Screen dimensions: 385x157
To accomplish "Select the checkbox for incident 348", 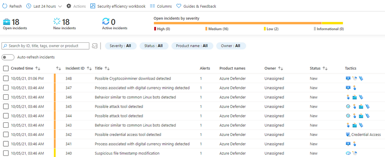I will [x=6, y=78].
